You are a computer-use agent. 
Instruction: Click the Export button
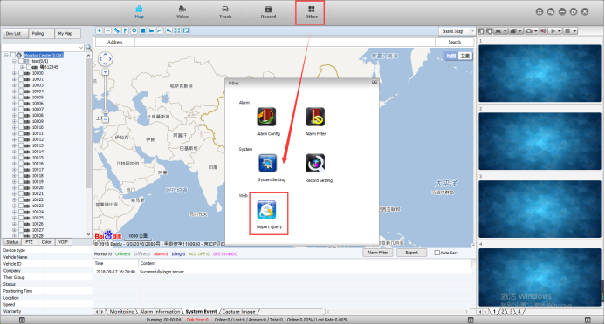411,253
